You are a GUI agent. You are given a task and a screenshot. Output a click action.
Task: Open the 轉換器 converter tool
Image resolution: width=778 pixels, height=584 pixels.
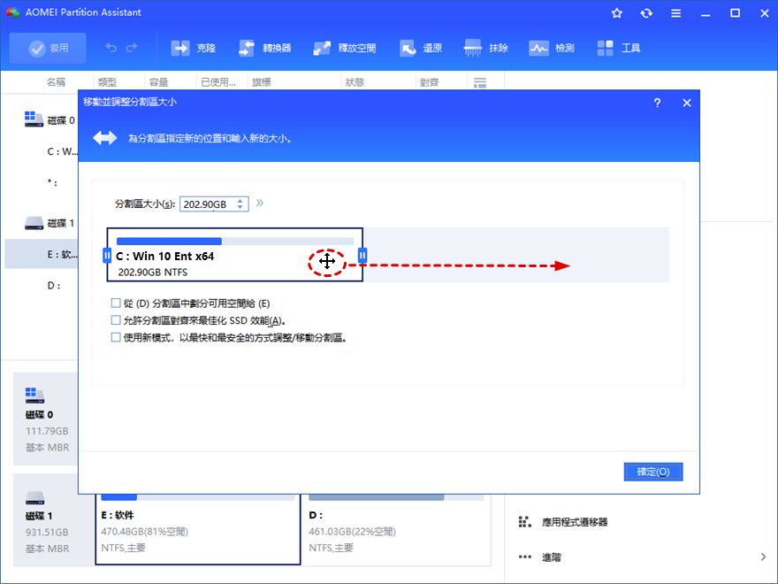click(x=264, y=48)
